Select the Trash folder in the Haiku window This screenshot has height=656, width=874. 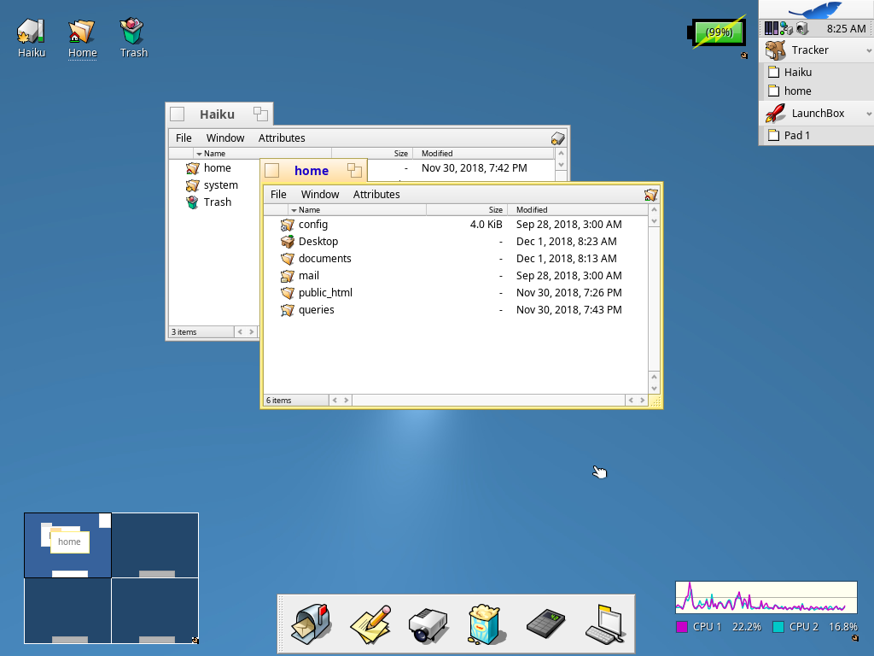[x=216, y=202]
